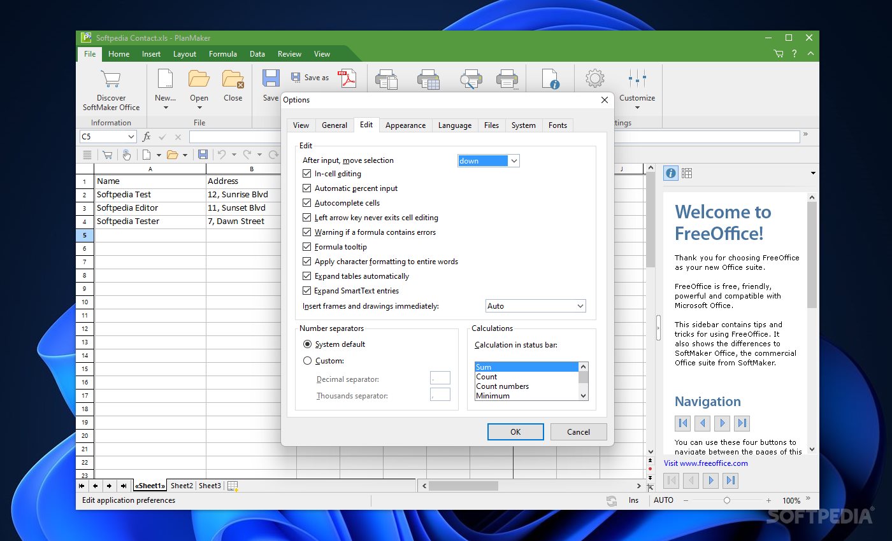Image resolution: width=892 pixels, height=541 pixels.
Task: Click the Open folder ribbon icon
Action: 199,79
